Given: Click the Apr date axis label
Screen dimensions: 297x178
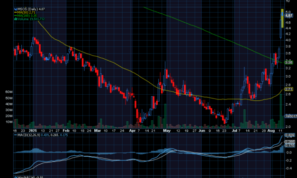Looking at the screenshot, I should (132, 131).
